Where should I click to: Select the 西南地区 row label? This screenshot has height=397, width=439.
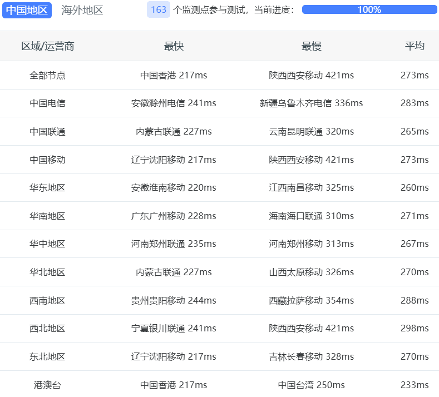click(x=48, y=300)
